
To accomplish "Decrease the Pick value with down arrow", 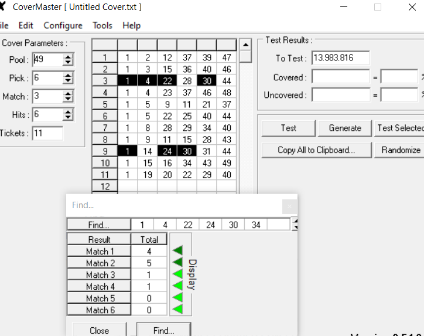I will pos(68,81).
